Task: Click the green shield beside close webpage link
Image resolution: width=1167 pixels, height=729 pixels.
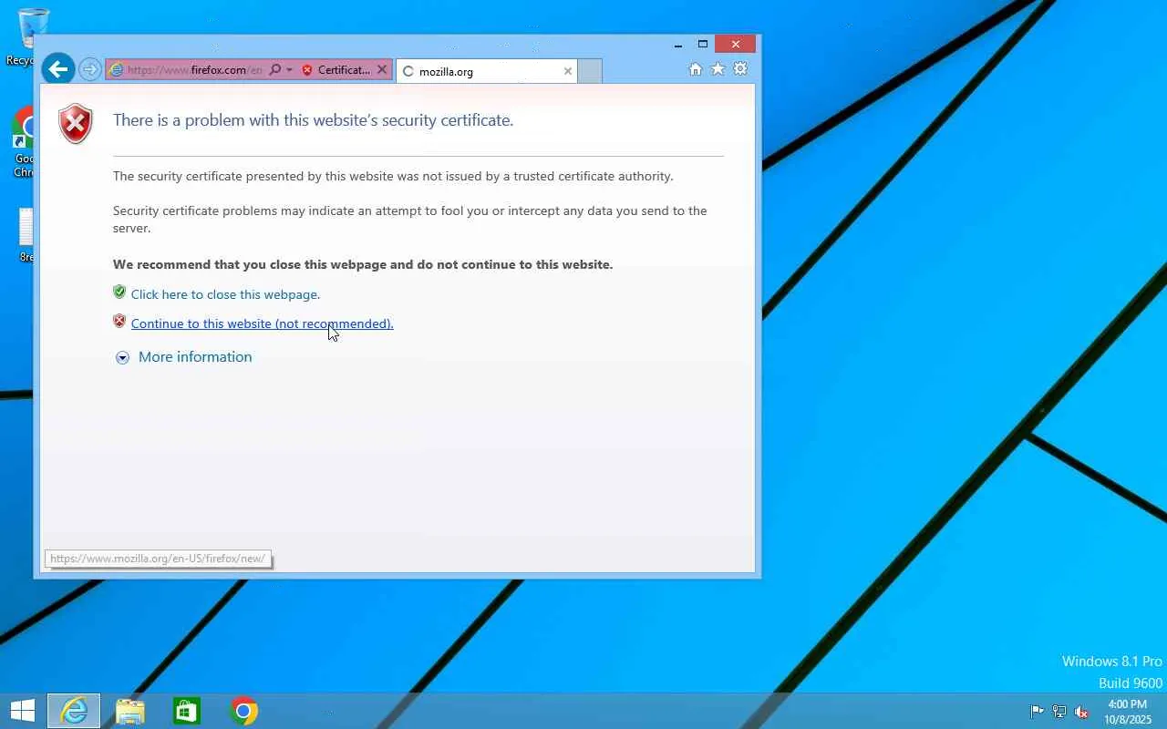Action: point(119,293)
